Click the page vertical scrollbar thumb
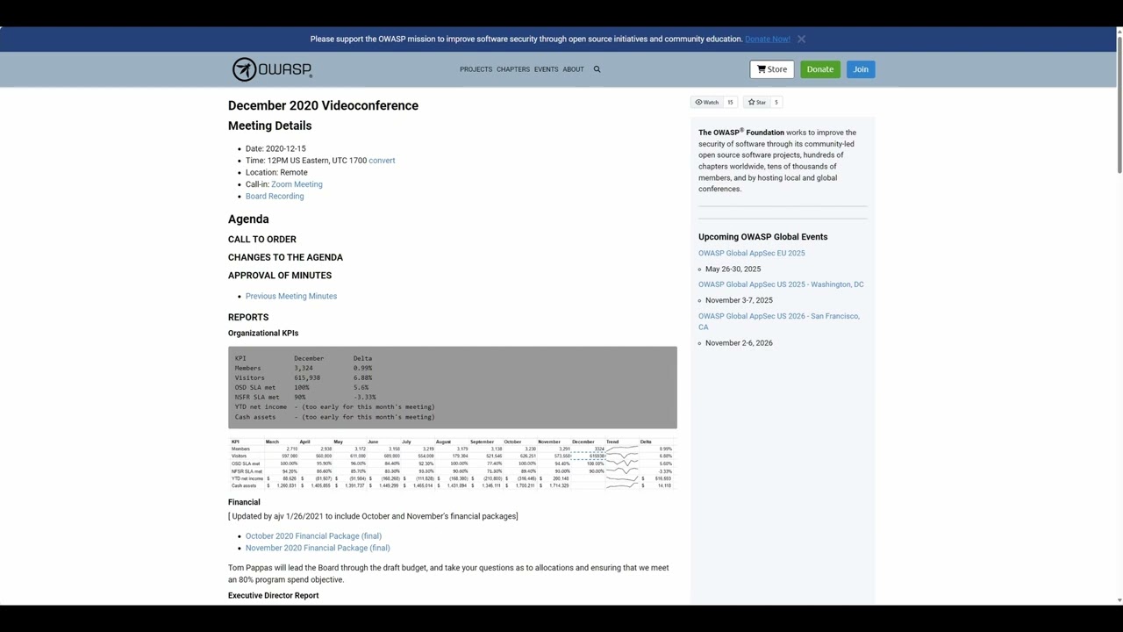The width and height of the screenshot is (1123, 632). pos(1119,105)
